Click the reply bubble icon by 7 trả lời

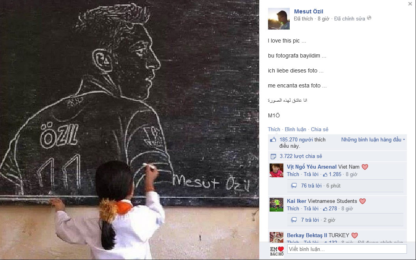(x=294, y=220)
